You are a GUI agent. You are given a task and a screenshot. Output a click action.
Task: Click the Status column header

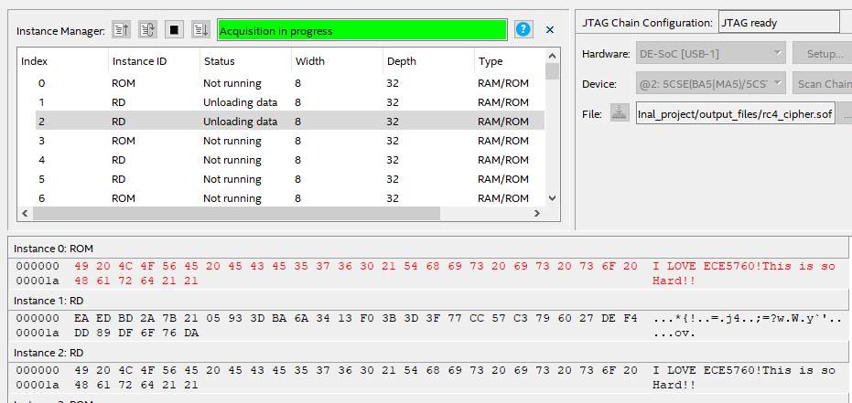tap(245, 60)
